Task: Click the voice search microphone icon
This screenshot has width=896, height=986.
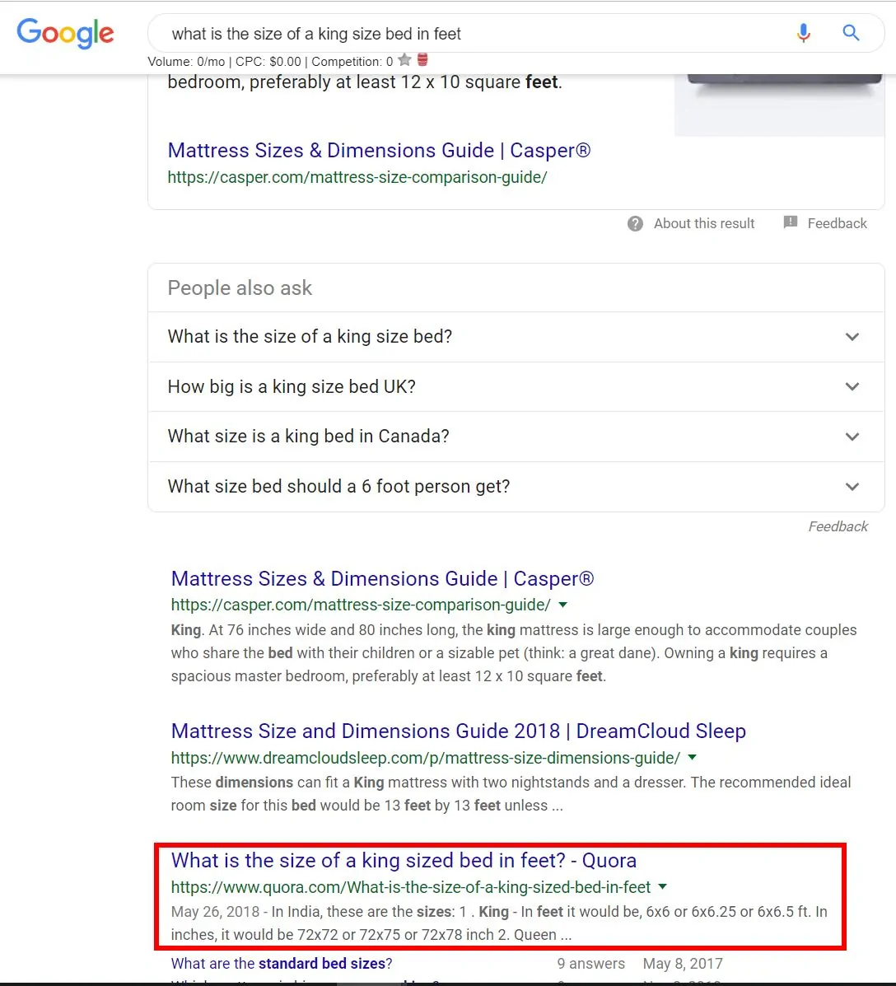Action: (803, 33)
